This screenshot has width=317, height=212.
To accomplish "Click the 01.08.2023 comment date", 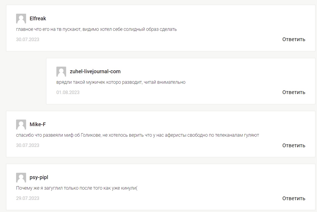I will click(x=68, y=92).
